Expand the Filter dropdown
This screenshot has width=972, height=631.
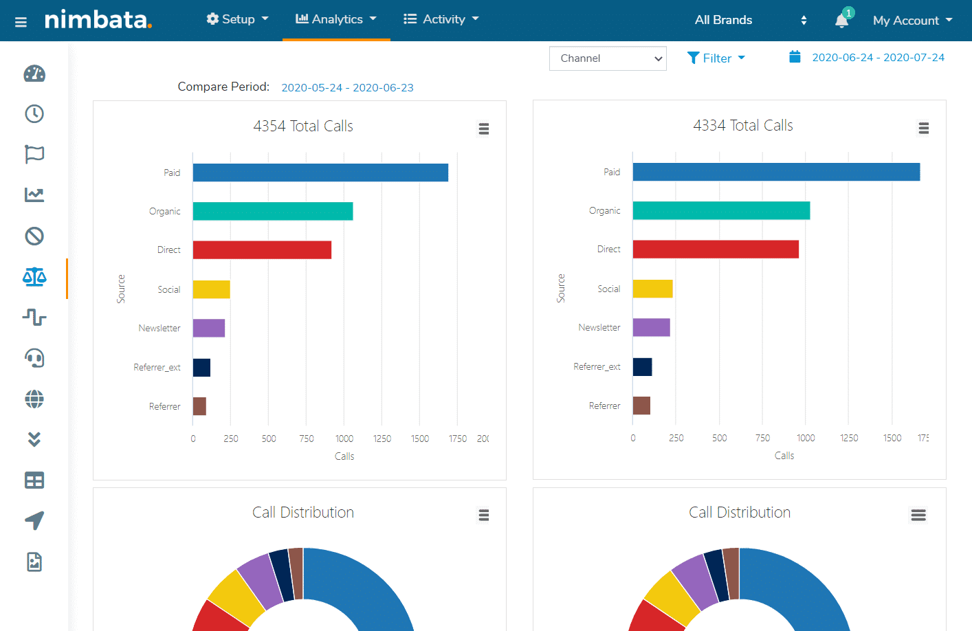[x=716, y=58]
